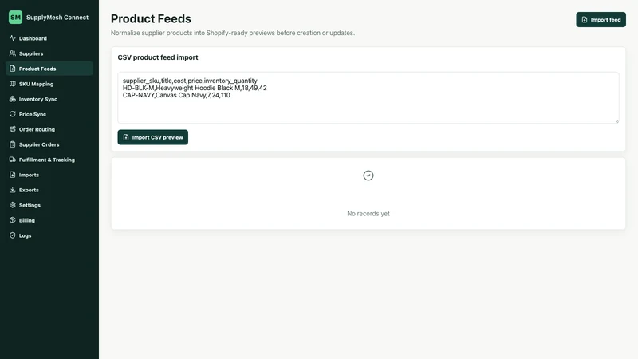
Task: Open Settings from sidebar
Action: pyautogui.click(x=49, y=205)
